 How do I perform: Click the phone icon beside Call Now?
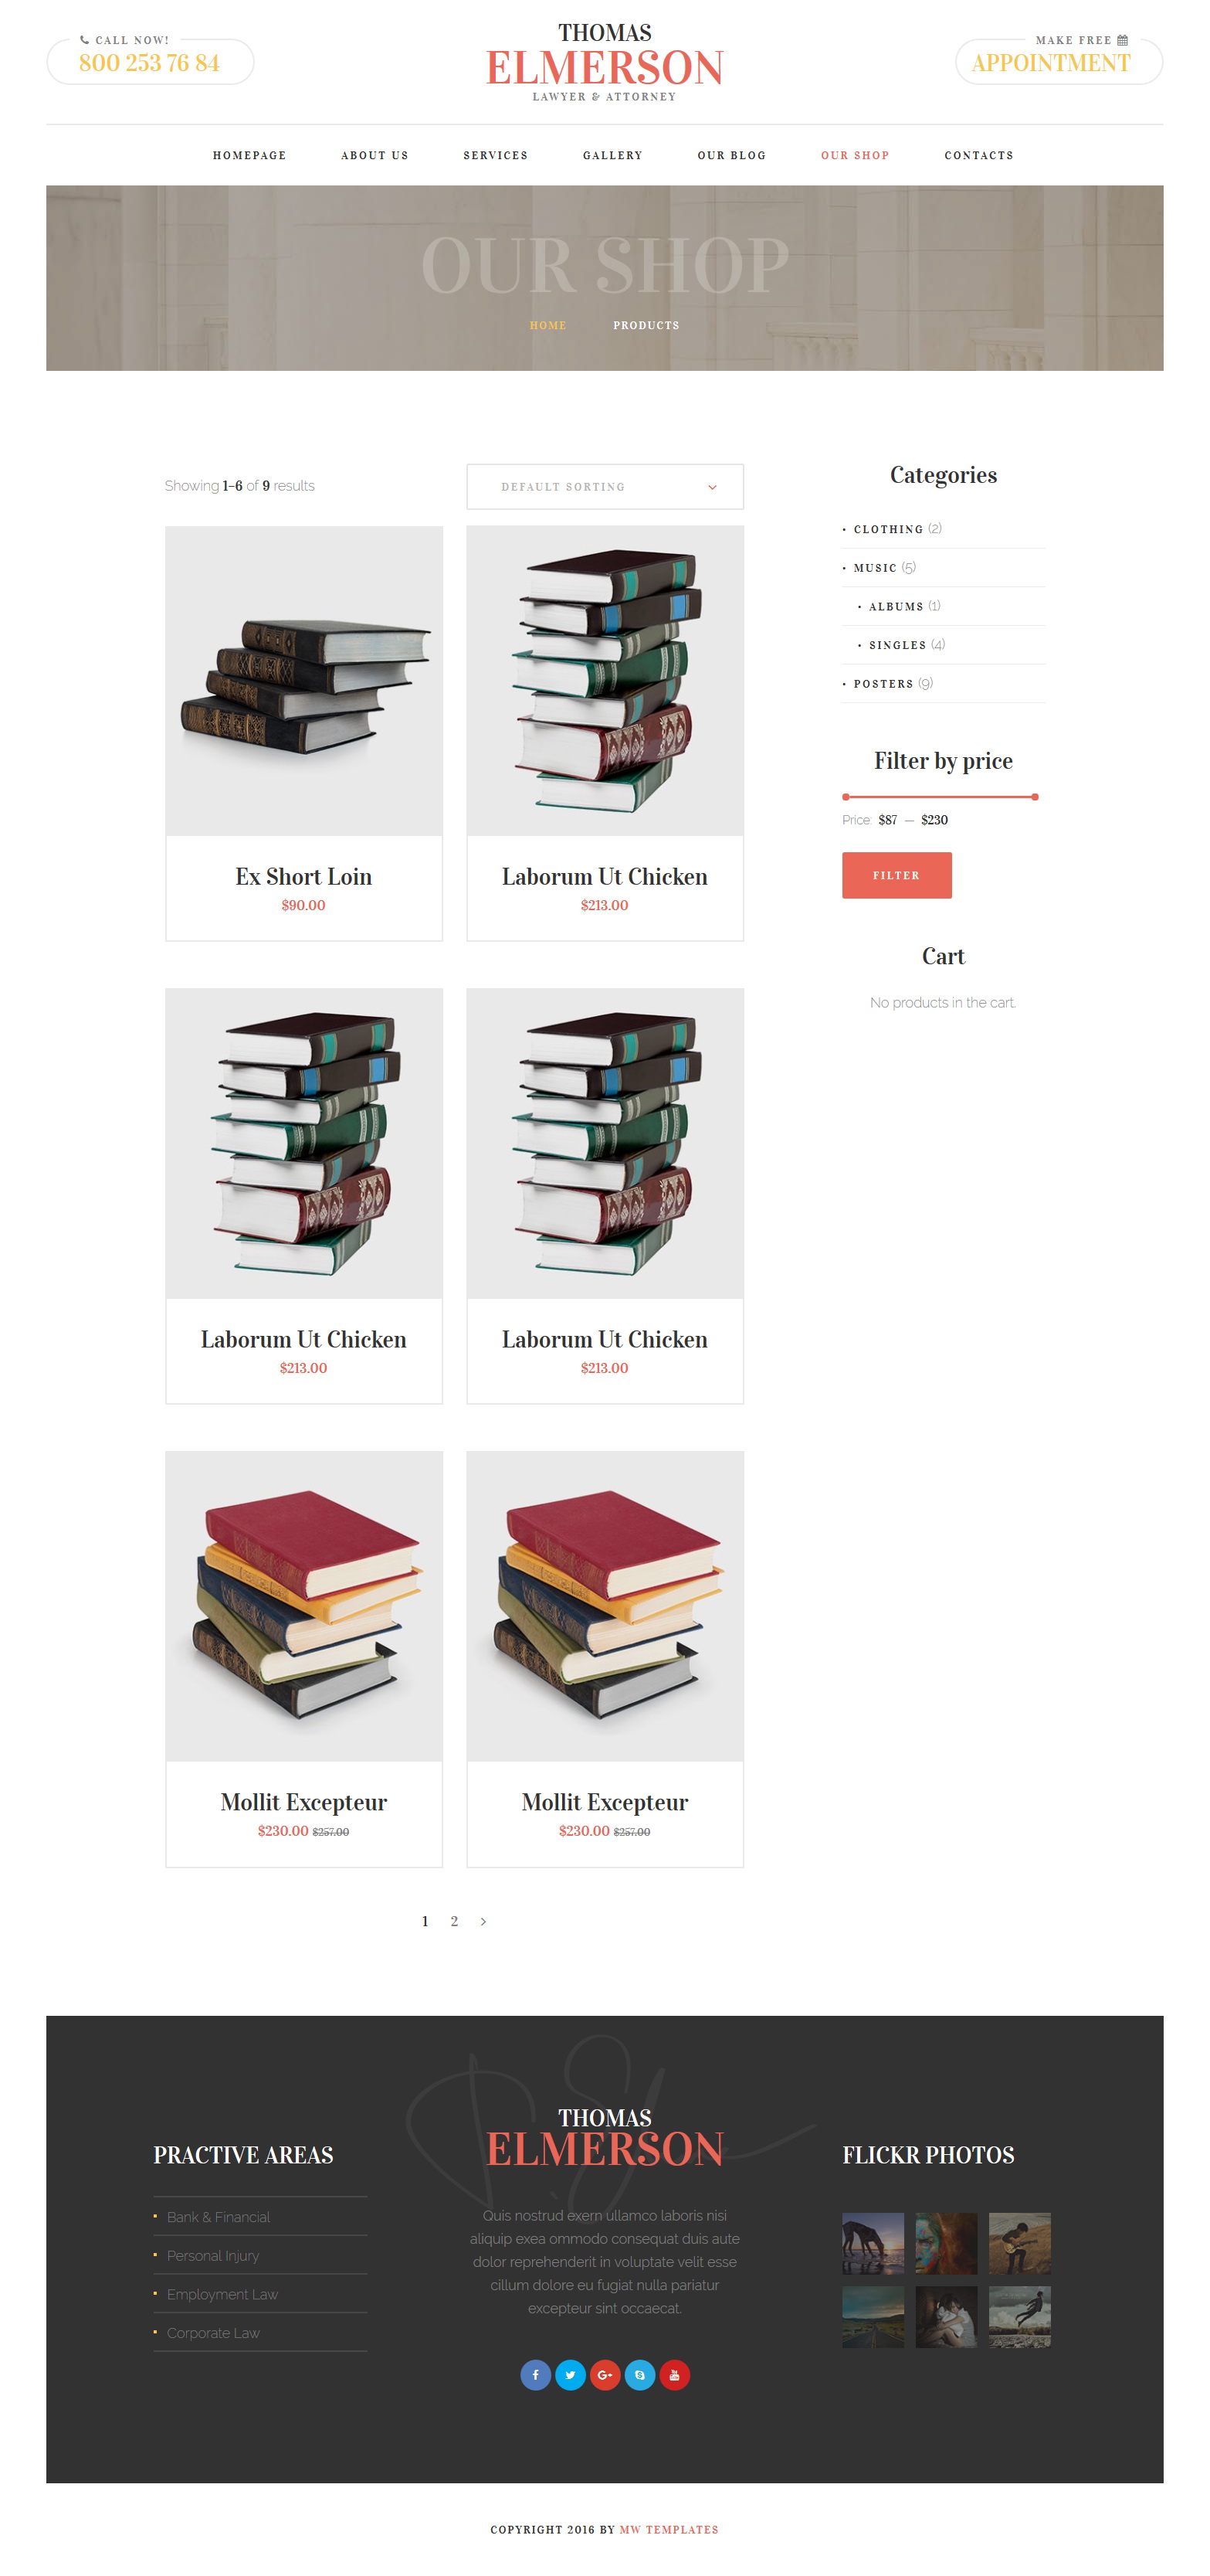click(84, 40)
